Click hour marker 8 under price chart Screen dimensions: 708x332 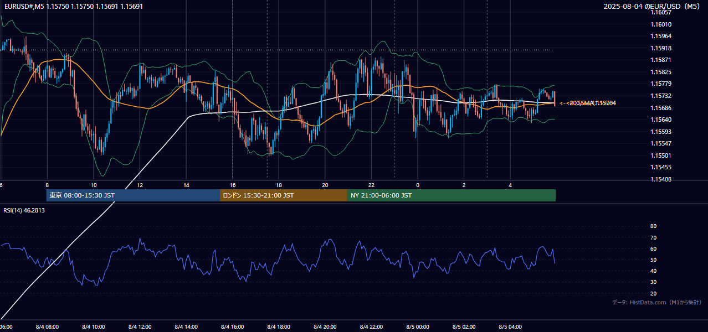(x=47, y=185)
